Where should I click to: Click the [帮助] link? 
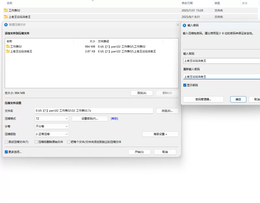point(114,118)
